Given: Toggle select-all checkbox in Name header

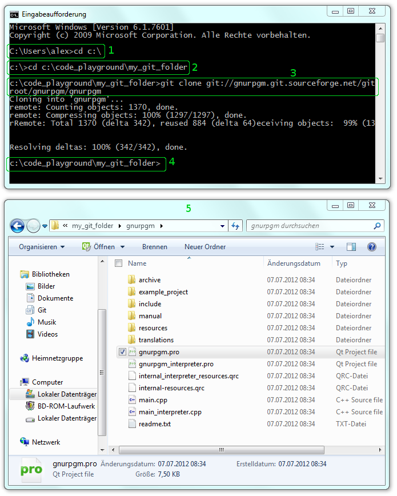Looking at the screenshot, I should (x=119, y=263).
